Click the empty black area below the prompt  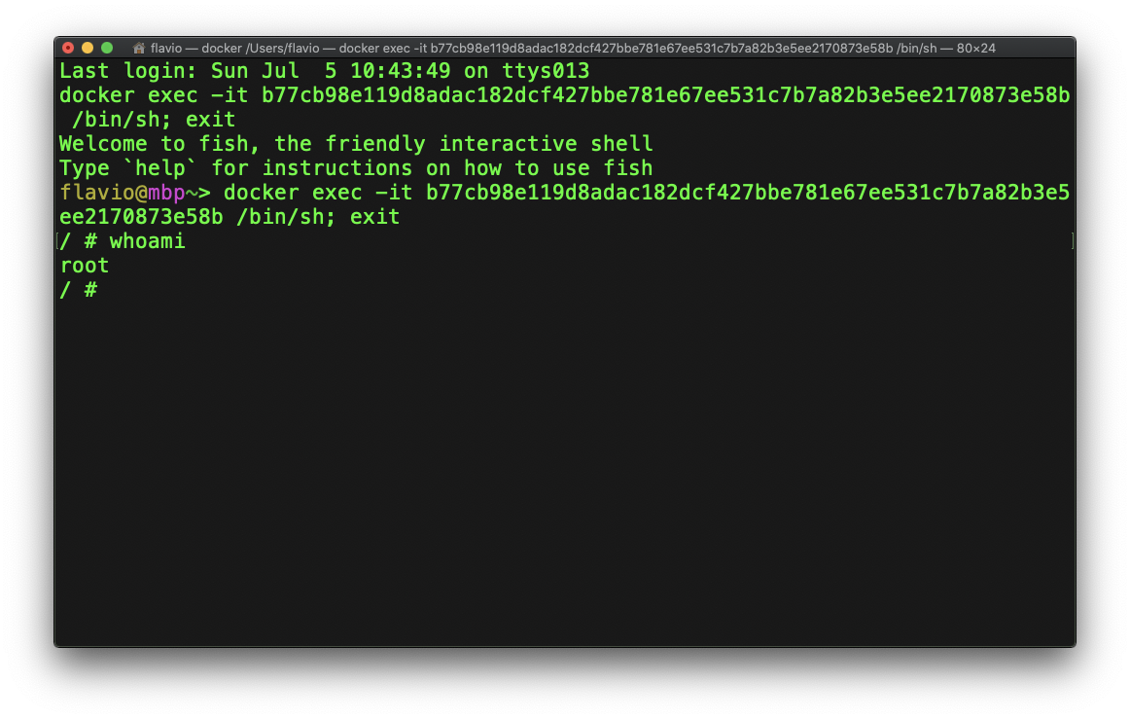click(x=564, y=467)
